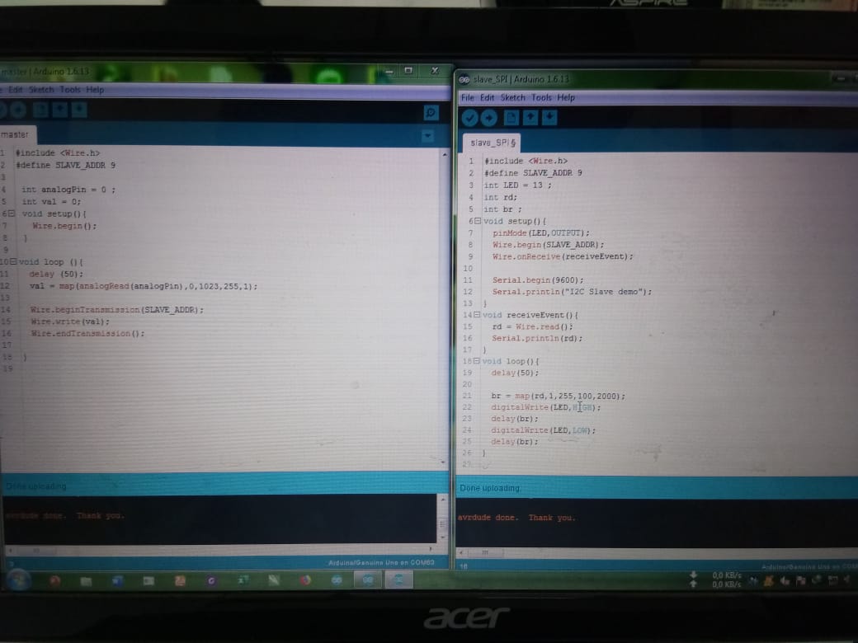Viewport: 858px width, 643px height.
Task: Open the Sketch menu in master window
Action: 41,90
